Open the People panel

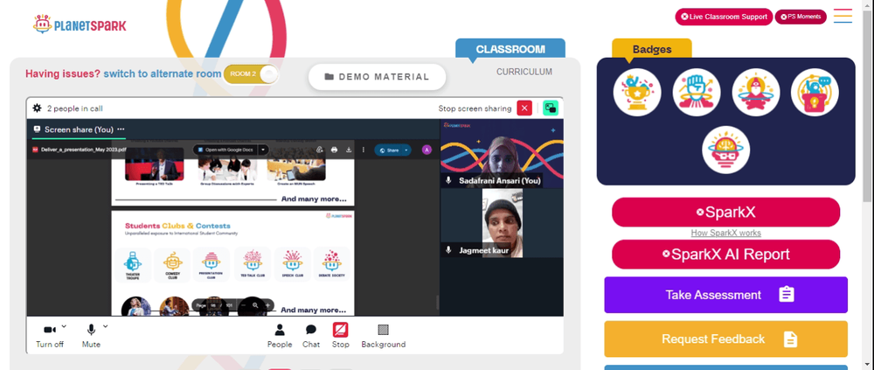[x=280, y=337]
